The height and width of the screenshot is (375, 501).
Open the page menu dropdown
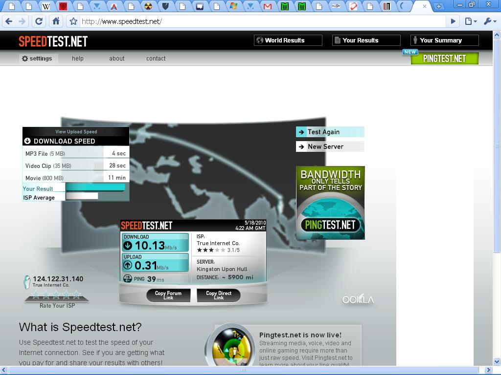(x=471, y=21)
